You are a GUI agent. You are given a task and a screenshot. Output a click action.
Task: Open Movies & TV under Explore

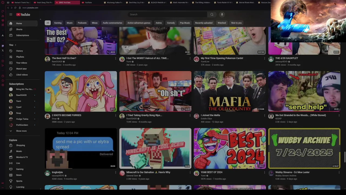[x=22, y=157]
